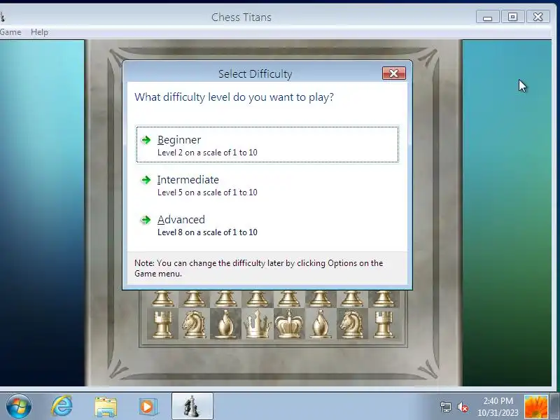Select the white kingside bishop

point(321,324)
